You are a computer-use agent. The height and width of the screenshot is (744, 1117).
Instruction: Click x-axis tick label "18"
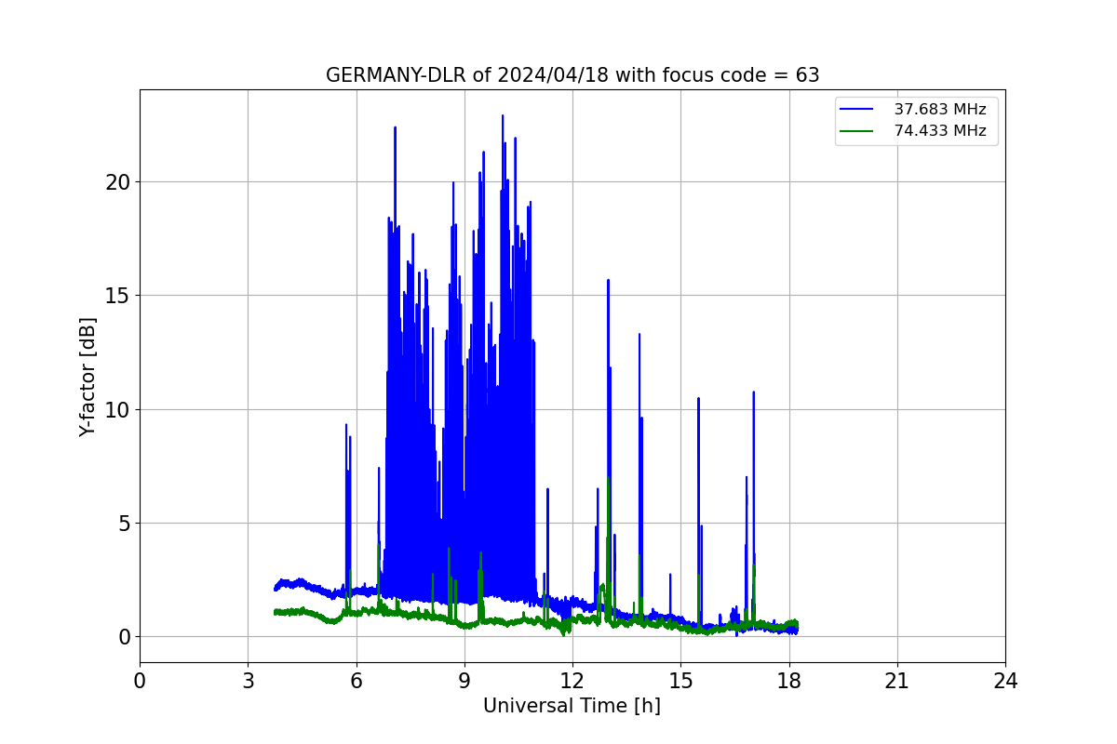pos(788,681)
